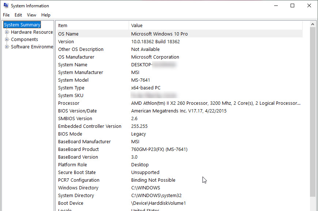Select the BaseBoard Version item
The height and width of the screenshot is (211, 318).
78,157
